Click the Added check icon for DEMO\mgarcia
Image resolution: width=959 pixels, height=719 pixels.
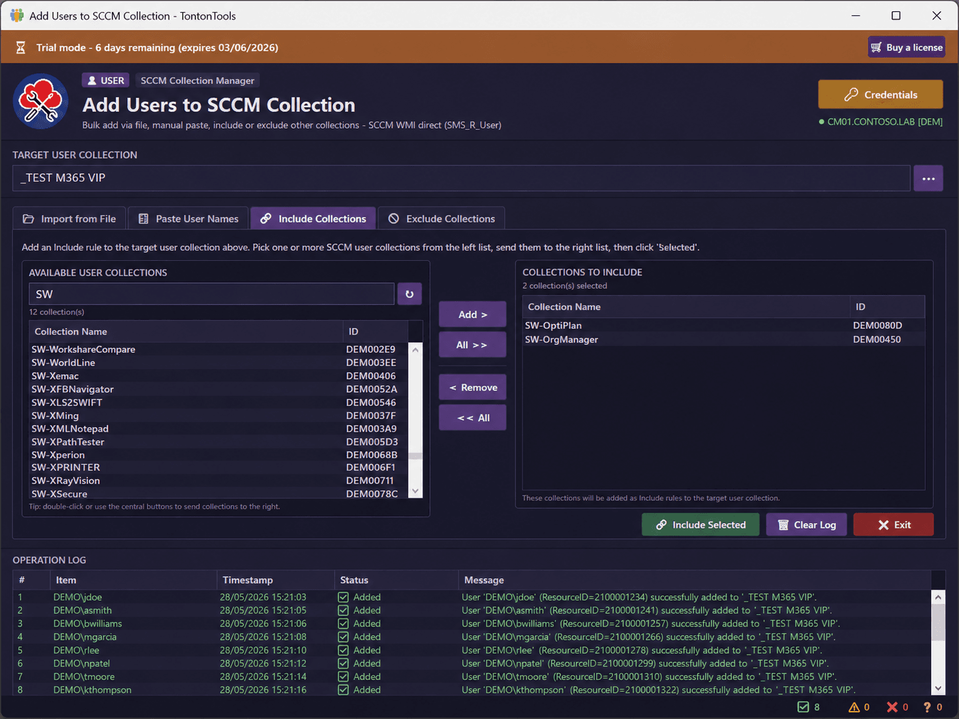click(343, 637)
